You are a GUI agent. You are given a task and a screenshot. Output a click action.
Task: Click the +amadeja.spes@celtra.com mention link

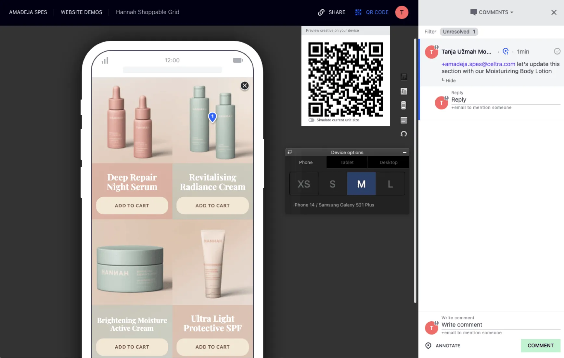[x=478, y=64]
